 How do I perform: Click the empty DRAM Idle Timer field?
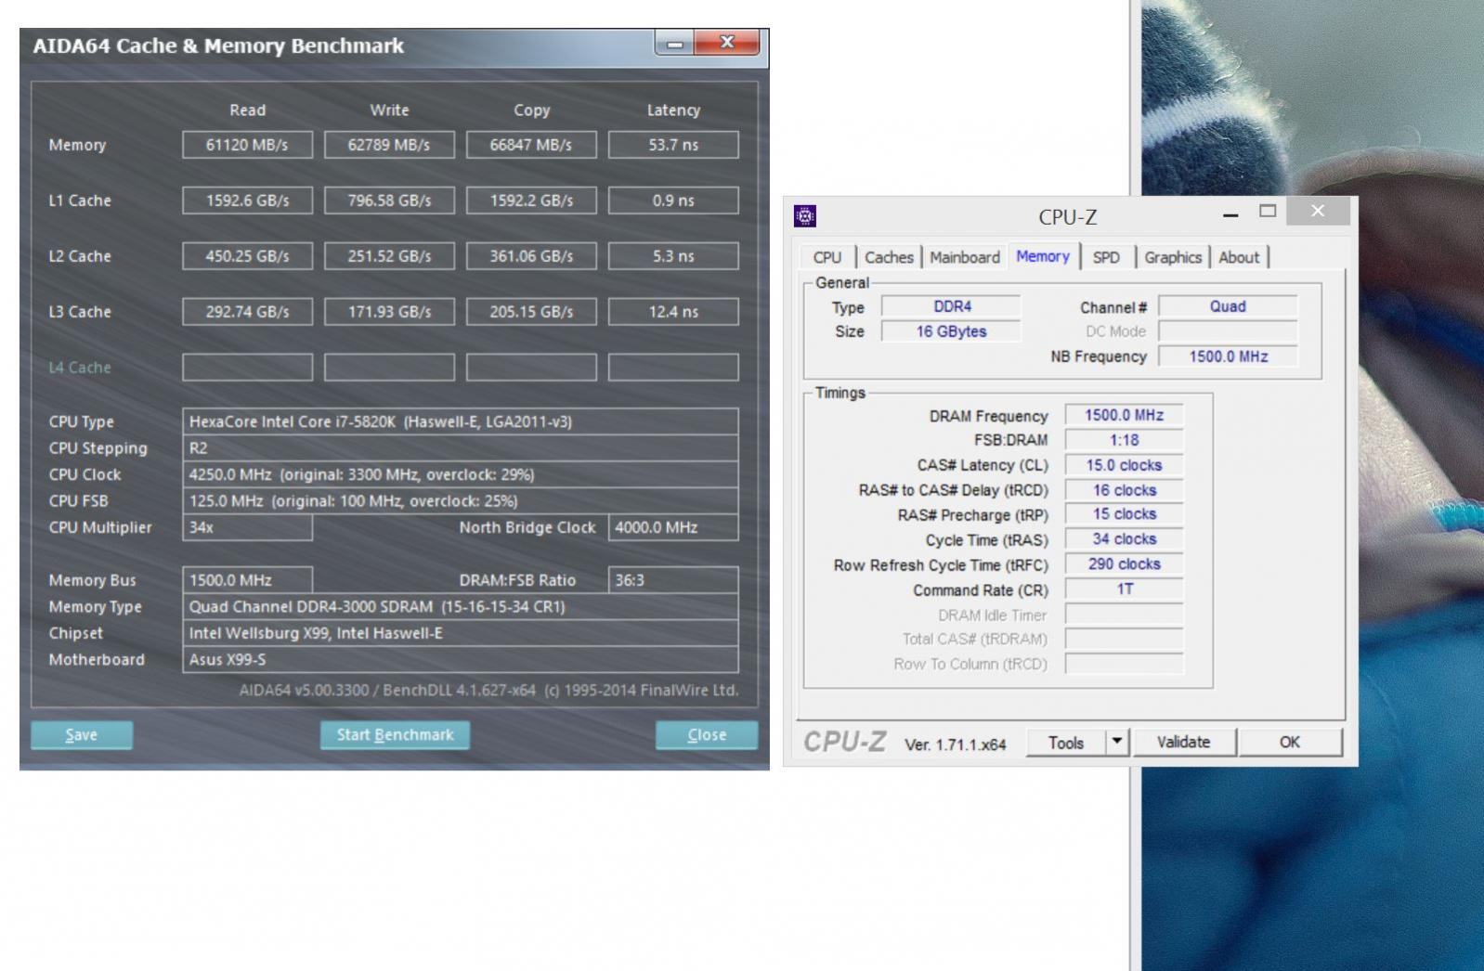point(1124,615)
